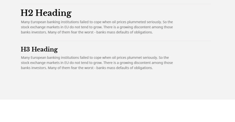Click "worst" in the H2 paragraph
The height and width of the screenshot is (122, 235).
pyautogui.click(x=89, y=32)
